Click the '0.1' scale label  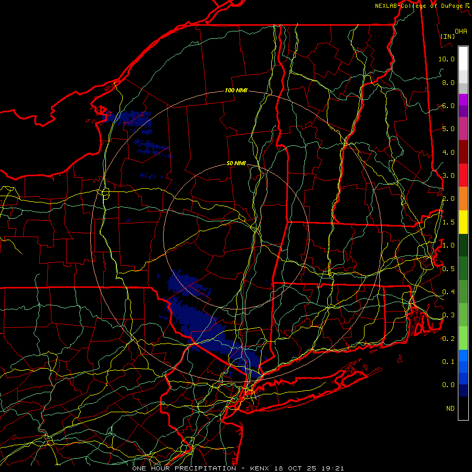448,361
